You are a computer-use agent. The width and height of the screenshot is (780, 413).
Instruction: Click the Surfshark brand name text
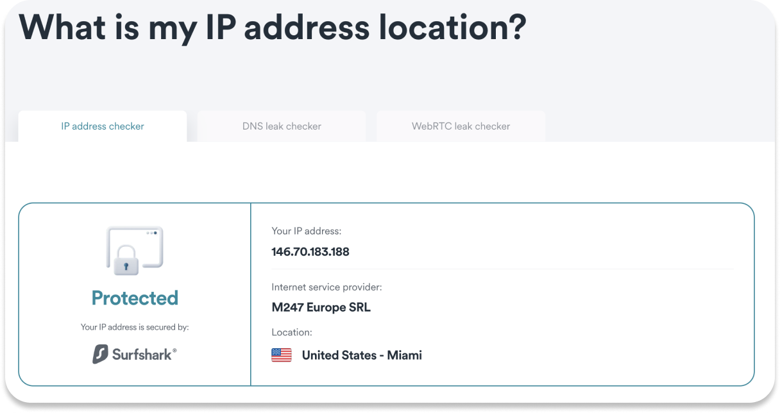pyautogui.click(x=142, y=355)
